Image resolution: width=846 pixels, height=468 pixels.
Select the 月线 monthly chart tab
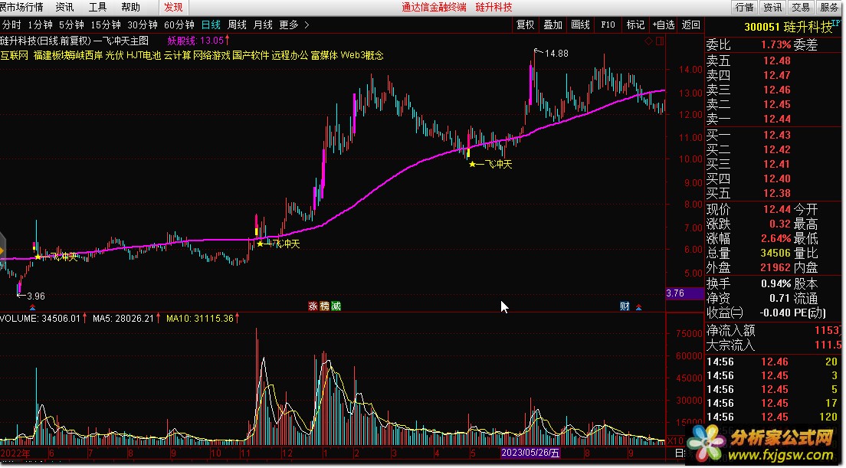pyautogui.click(x=263, y=25)
